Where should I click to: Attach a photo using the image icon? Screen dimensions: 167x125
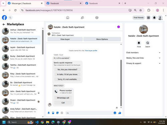point(53,113)
